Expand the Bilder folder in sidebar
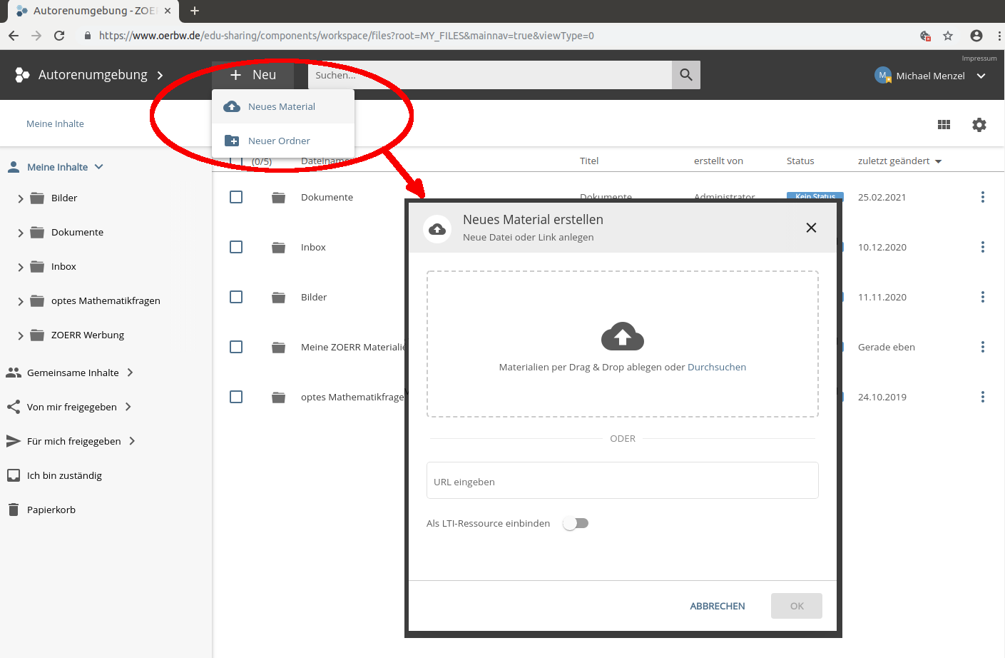Viewport: 1005px width, 658px height. (x=21, y=199)
